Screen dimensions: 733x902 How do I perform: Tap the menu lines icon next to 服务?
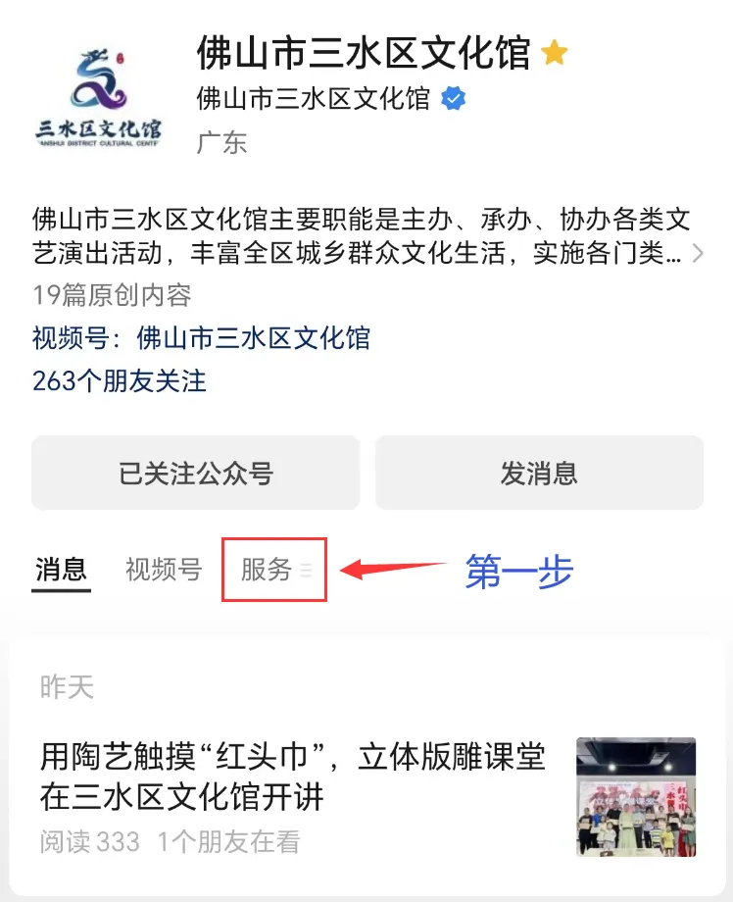[x=306, y=570]
